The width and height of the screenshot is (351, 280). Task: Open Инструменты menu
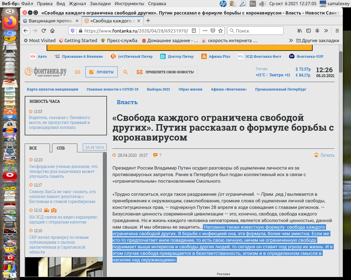[x=129, y=4]
